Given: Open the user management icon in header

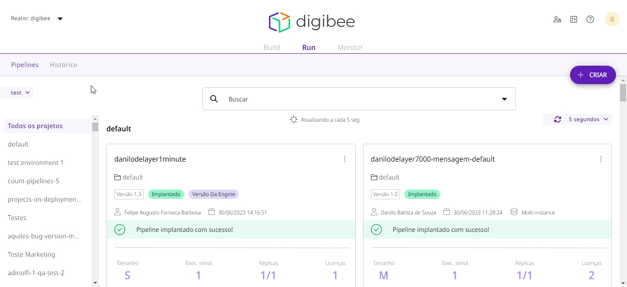Looking at the screenshot, I should 557,19.
